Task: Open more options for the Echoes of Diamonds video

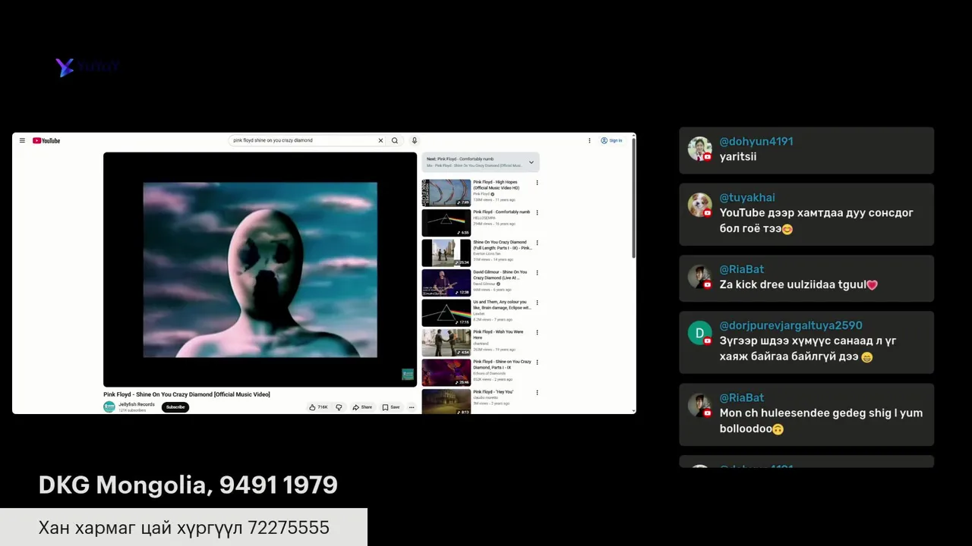Action: click(x=537, y=362)
